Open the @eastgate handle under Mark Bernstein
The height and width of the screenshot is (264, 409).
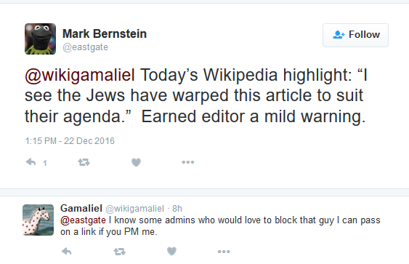pyautogui.click(x=85, y=47)
